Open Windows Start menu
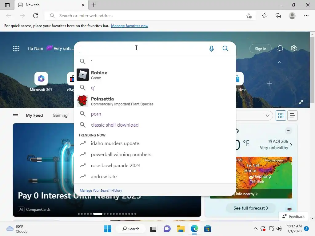The width and height of the screenshot is (315, 236). click(x=107, y=229)
